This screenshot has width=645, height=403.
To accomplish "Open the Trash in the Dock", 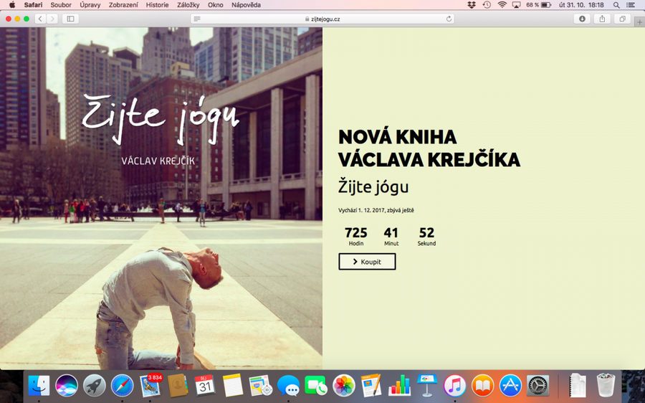I will point(606,386).
